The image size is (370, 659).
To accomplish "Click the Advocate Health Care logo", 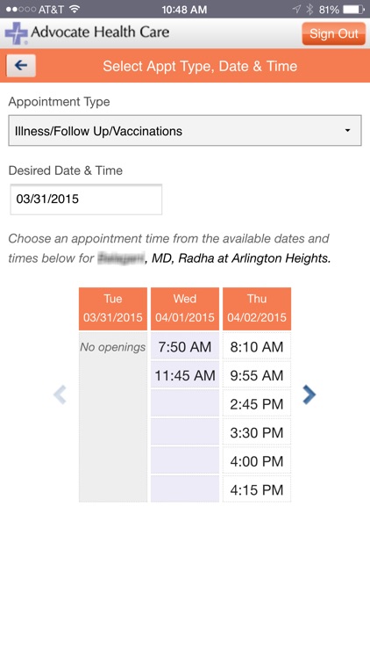I will 88,33.
